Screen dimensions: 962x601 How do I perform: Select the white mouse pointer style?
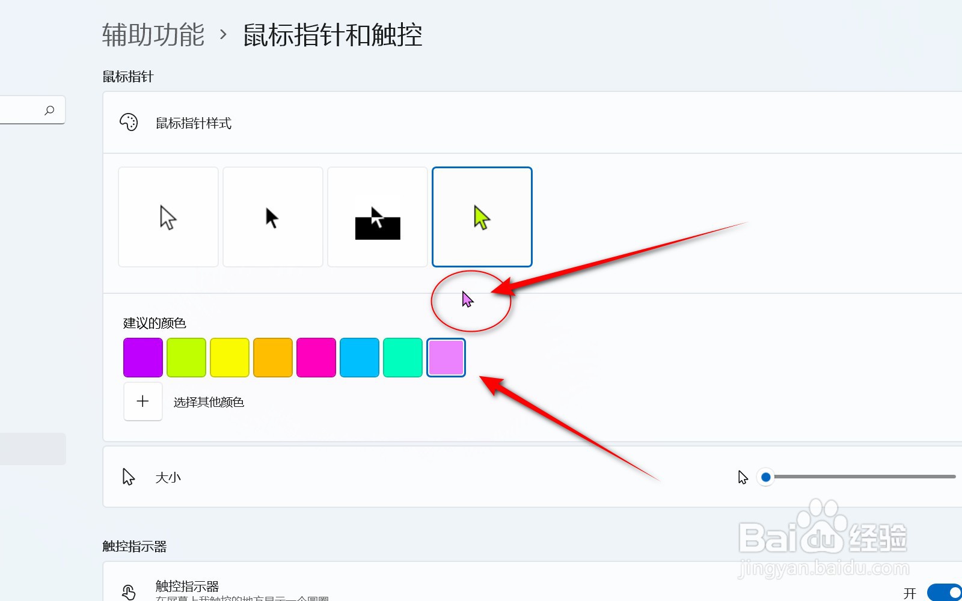(x=168, y=217)
